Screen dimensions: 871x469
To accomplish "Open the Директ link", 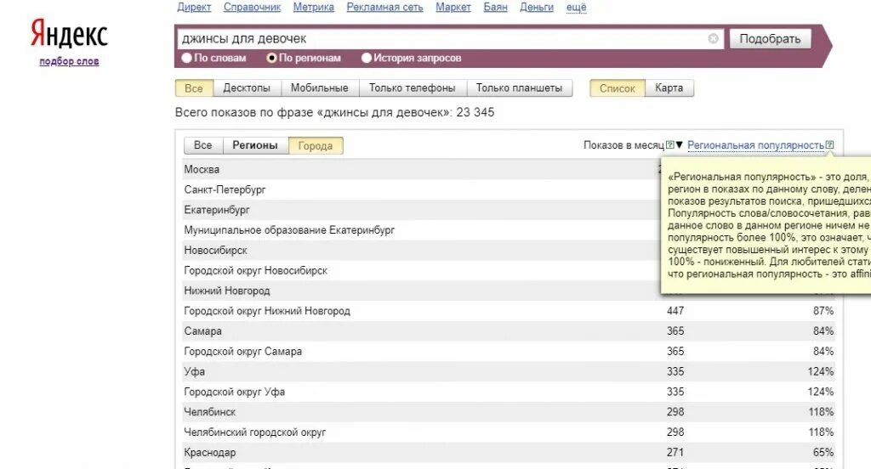I will 194,7.
